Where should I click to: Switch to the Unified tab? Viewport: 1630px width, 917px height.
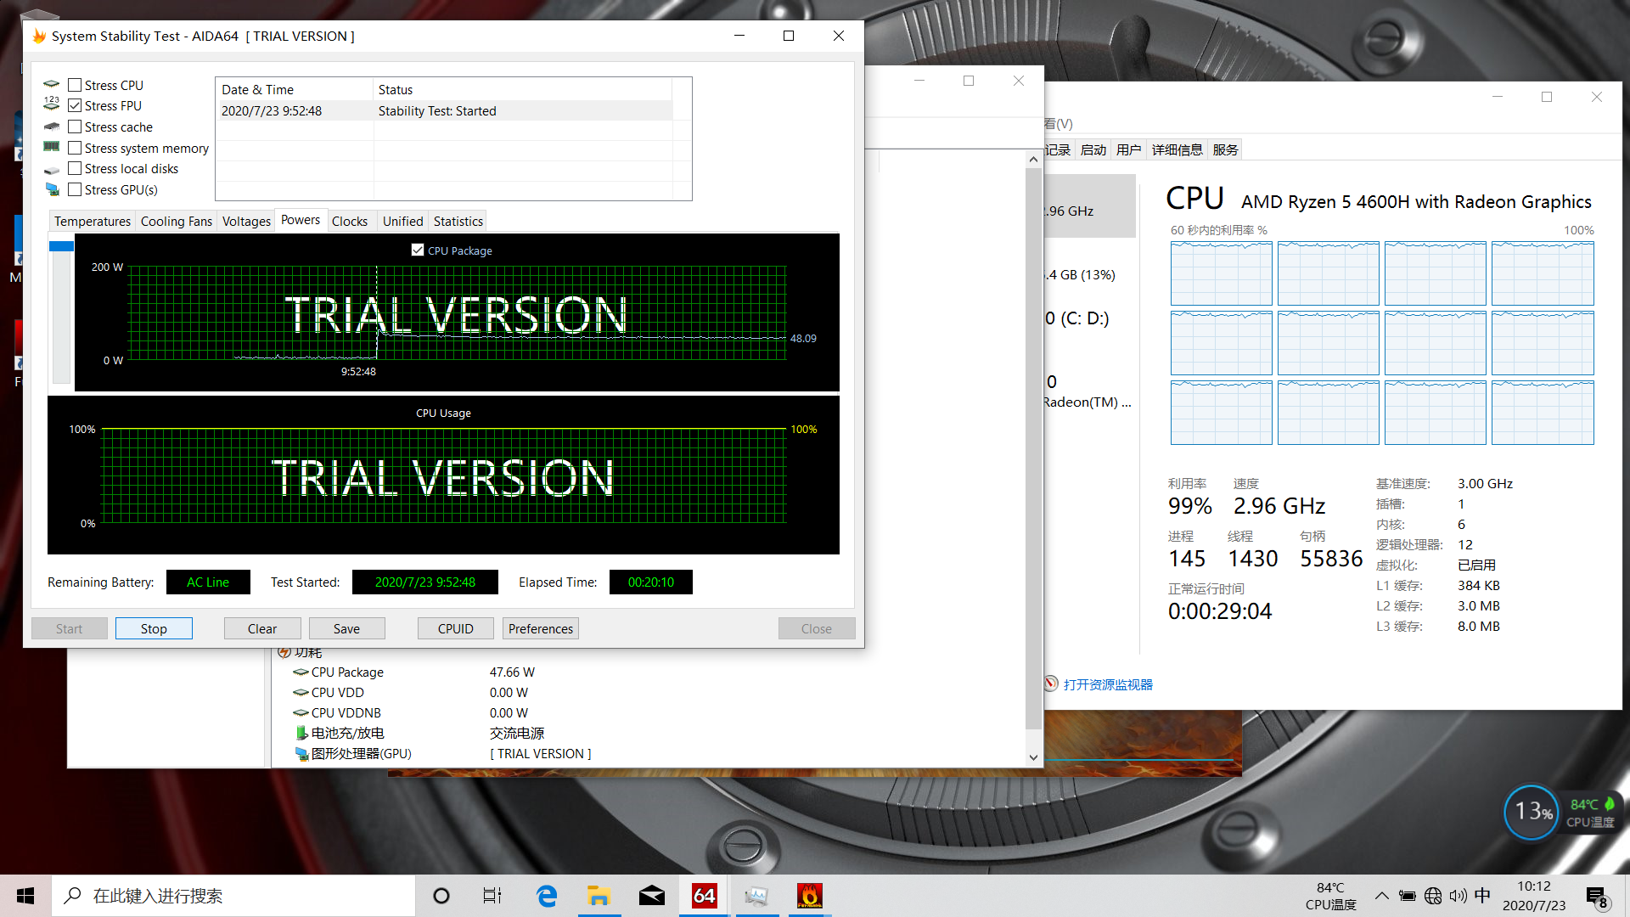pyautogui.click(x=402, y=221)
